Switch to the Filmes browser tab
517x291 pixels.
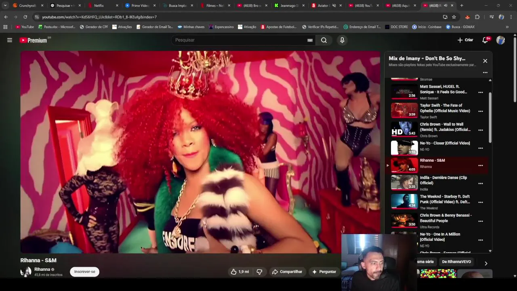(x=214, y=6)
